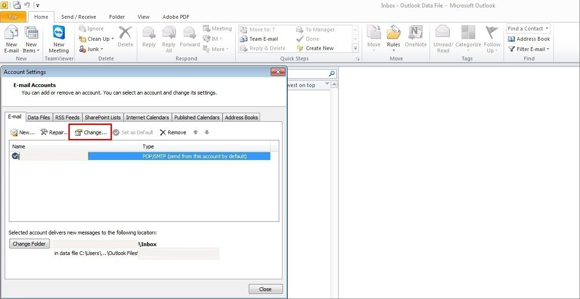Switch to the Address Books tab
This screenshot has height=299, width=580.
coord(241,117)
